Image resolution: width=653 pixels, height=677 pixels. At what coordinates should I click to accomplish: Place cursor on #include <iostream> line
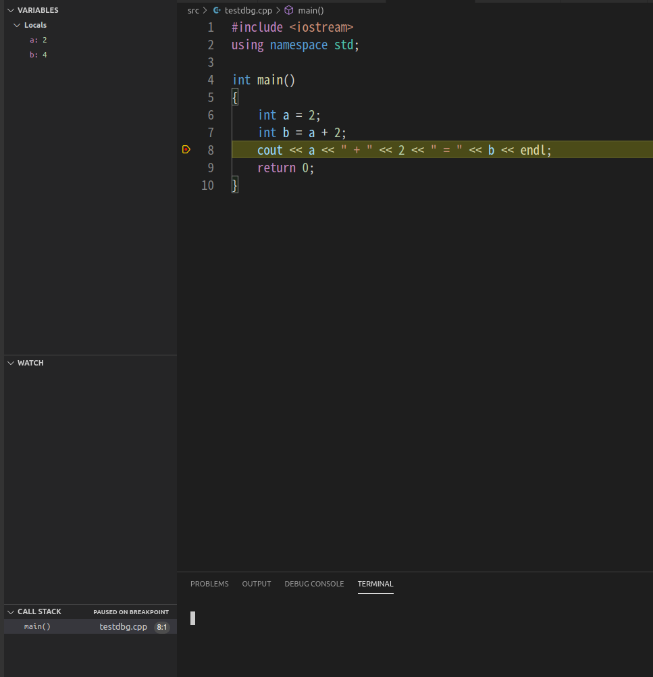click(x=292, y=27)
